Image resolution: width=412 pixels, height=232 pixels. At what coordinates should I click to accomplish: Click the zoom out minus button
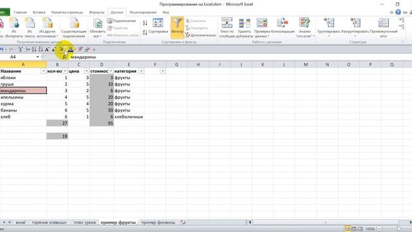coord(379,229)
